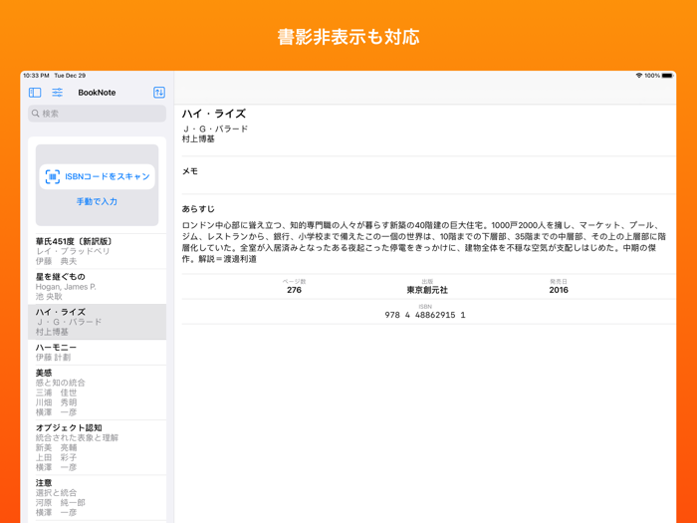
Task: Tap the ISBN number 978 4 48862915 1
Action: (x=425, y=315)
